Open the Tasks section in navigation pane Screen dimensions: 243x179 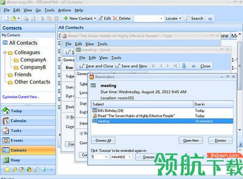28,131
